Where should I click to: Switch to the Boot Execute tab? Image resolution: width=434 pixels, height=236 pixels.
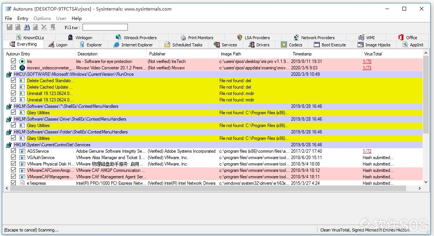point(330,44)
